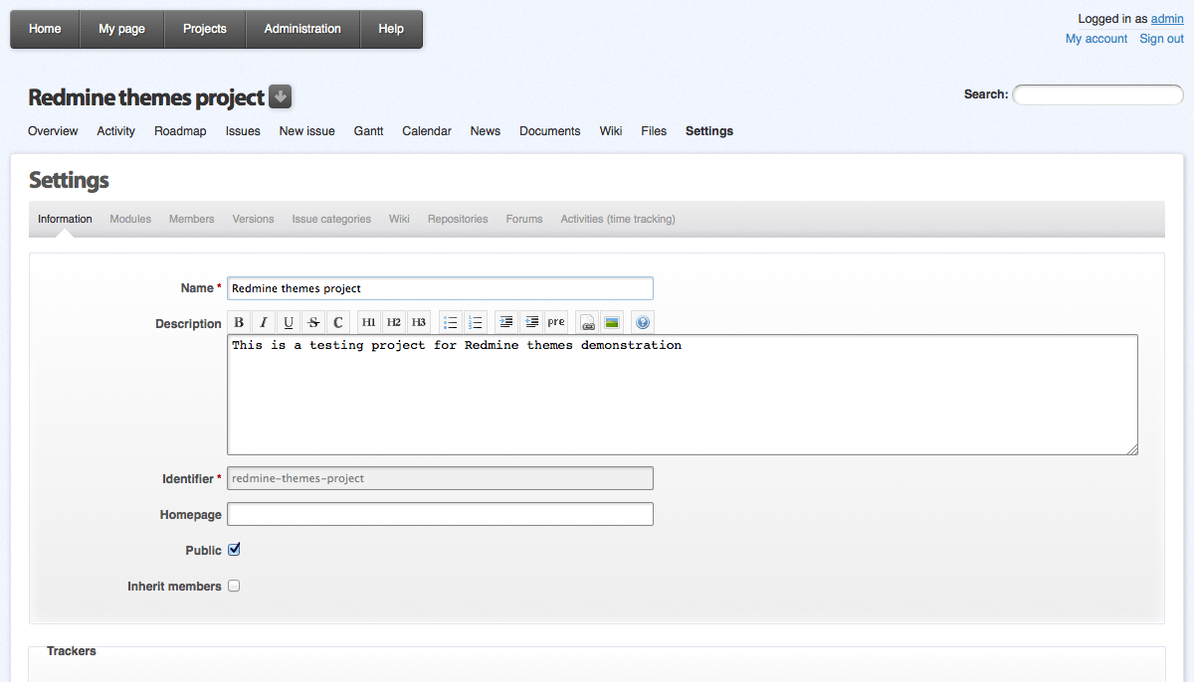Open the admin user profile link
The width and height of the screenshot is (1194, 682).
(1167, 19)
